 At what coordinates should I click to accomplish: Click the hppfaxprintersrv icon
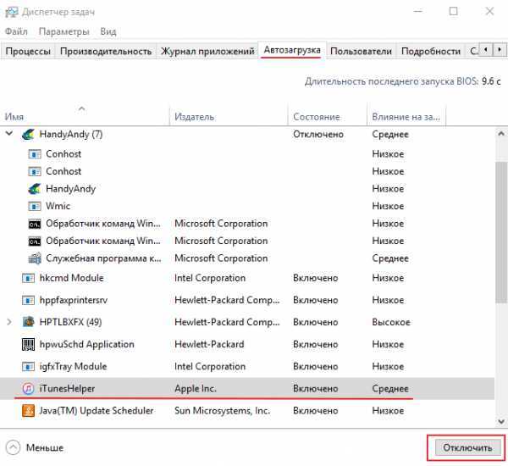click(x=28, y=300)
